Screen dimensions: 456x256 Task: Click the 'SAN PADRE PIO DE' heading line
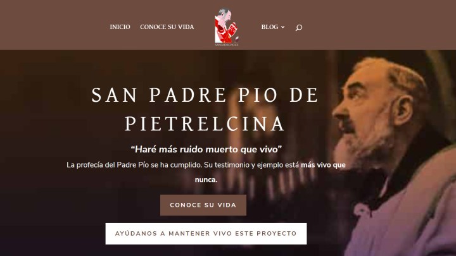205,95
